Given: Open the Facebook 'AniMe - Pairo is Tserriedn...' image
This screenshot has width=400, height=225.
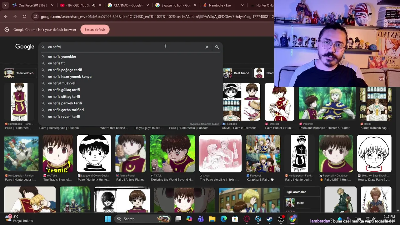Looking at the screenshot, I should point(242,102).
